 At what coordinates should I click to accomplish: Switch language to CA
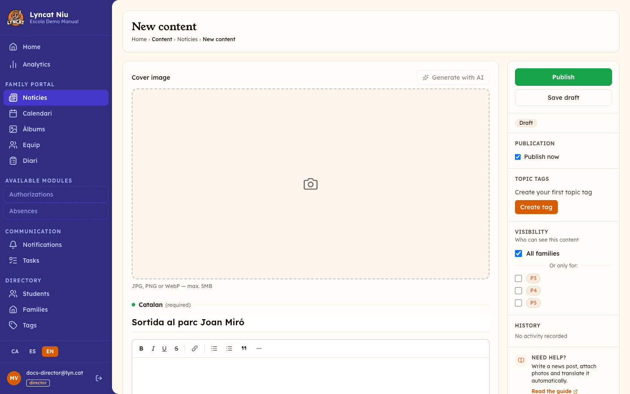tap(15, 352)
